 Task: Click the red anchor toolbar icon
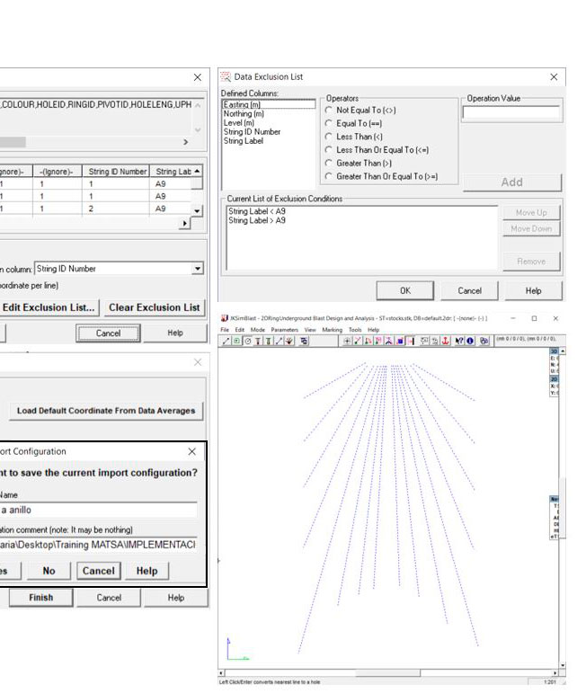[x=445, y=341]
